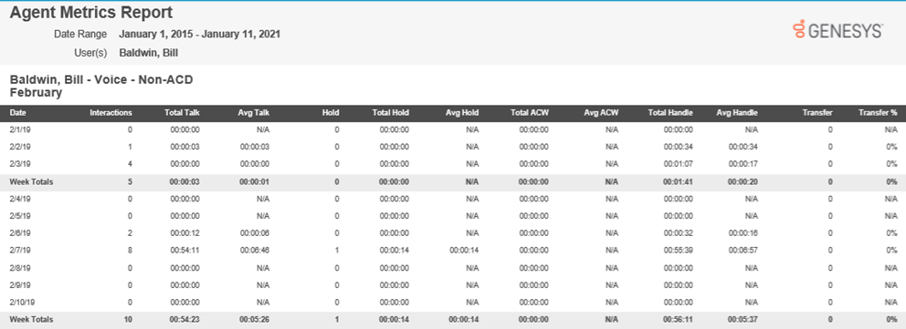Select the 2/3/19 date cell
Viewport: 906px width, 329px height.
coord(19,164)
